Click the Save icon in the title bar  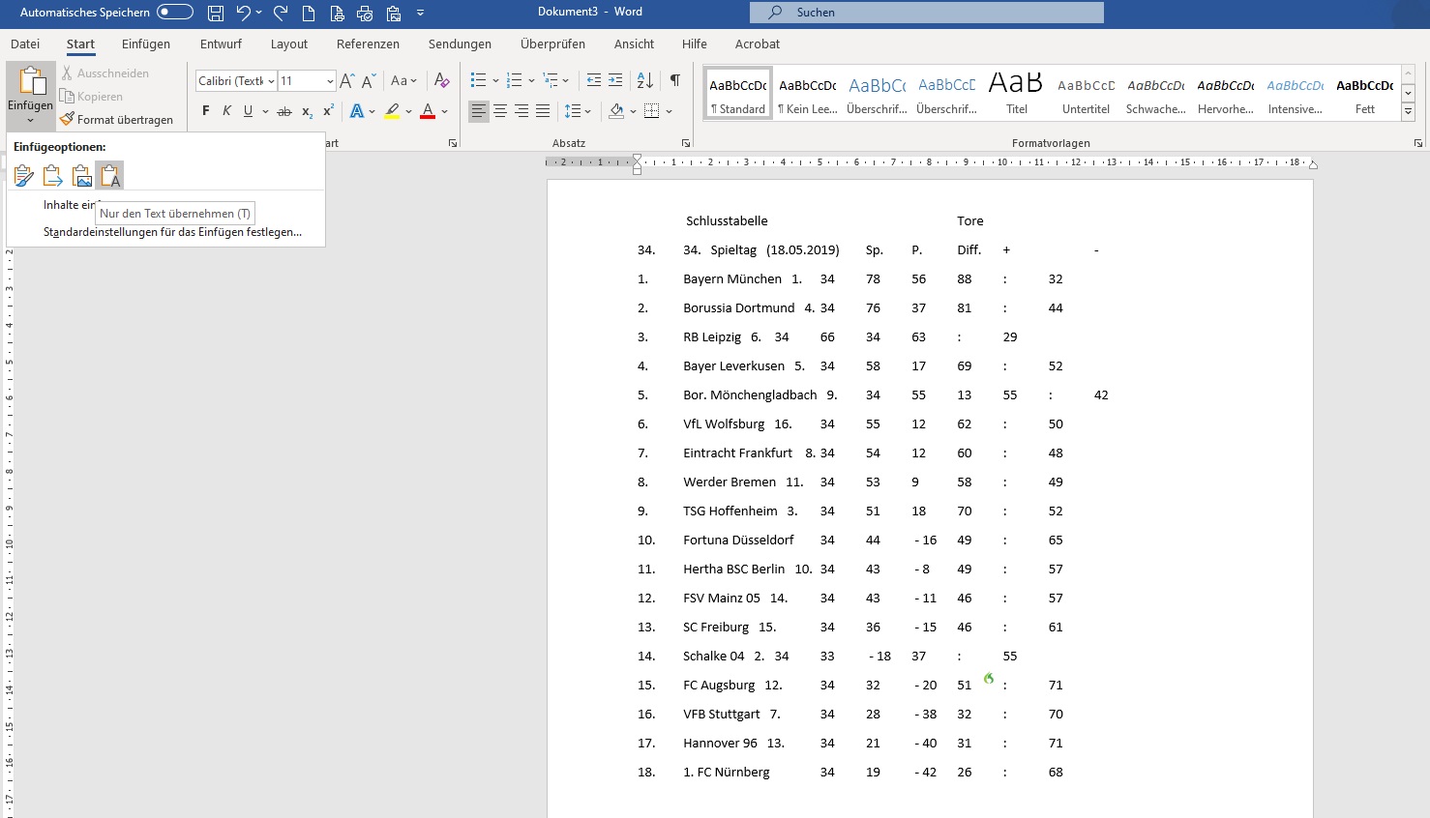(216, 13)
